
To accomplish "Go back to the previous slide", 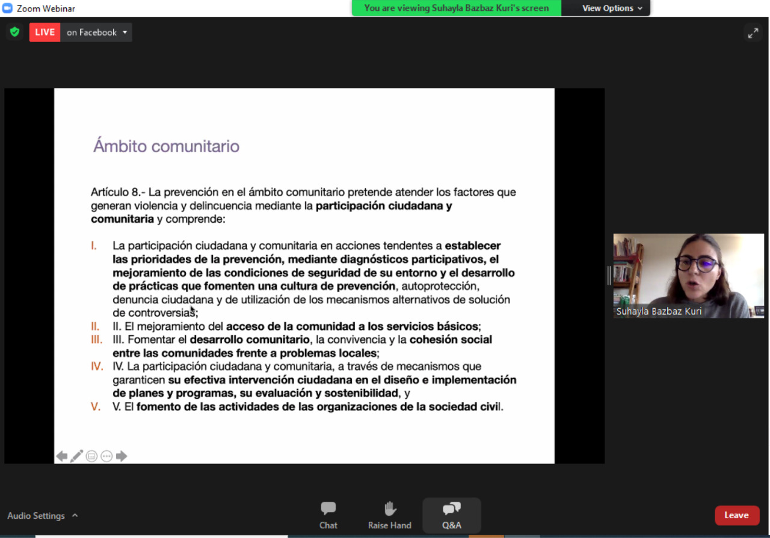I will click(x=61, y=456).
